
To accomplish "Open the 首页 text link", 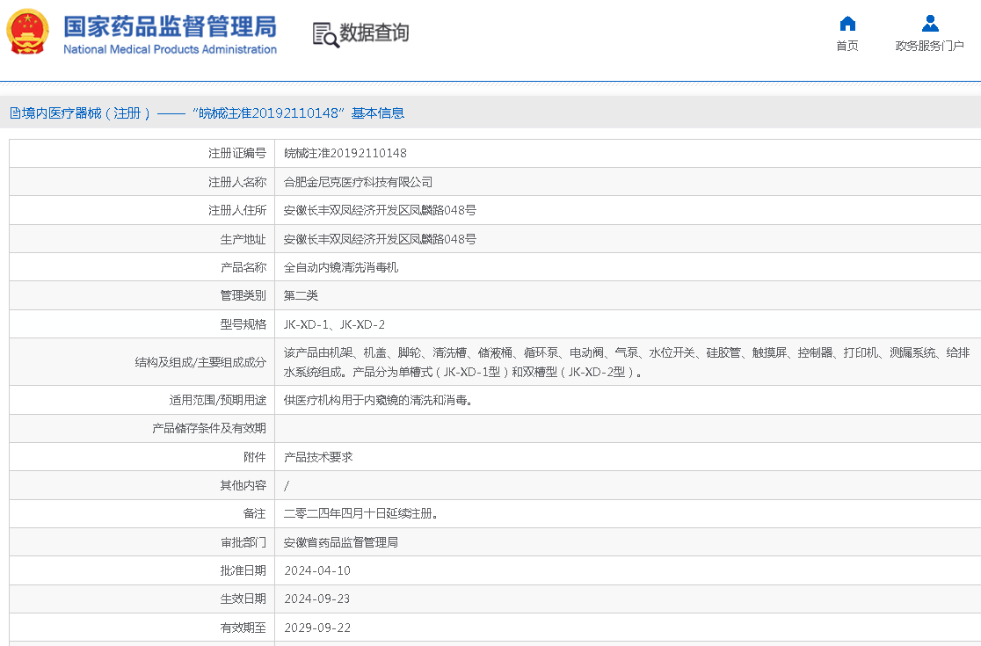I will tap(847, 46).
